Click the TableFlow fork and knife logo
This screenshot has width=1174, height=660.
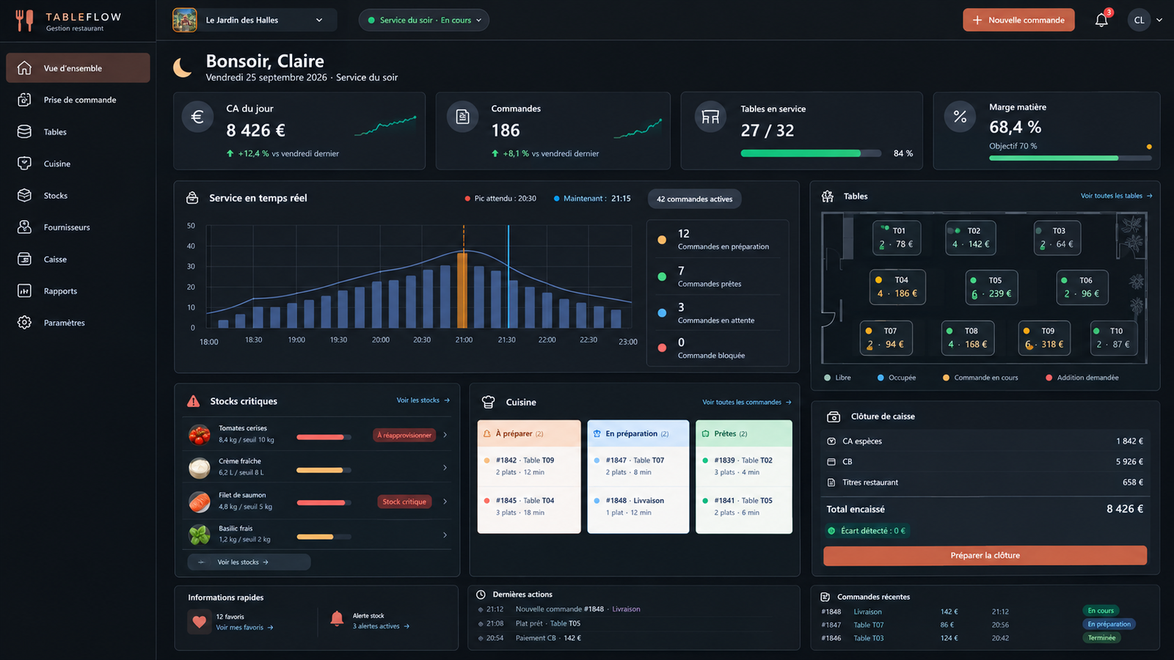tap(24, 21)
